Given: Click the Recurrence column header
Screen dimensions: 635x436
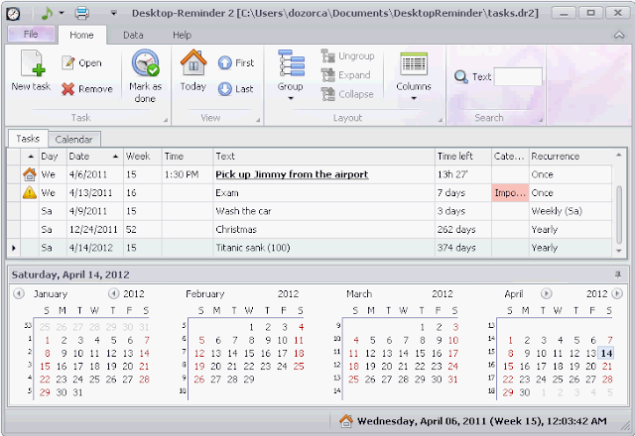Looking at the screenshot, I should click(571, 157).
